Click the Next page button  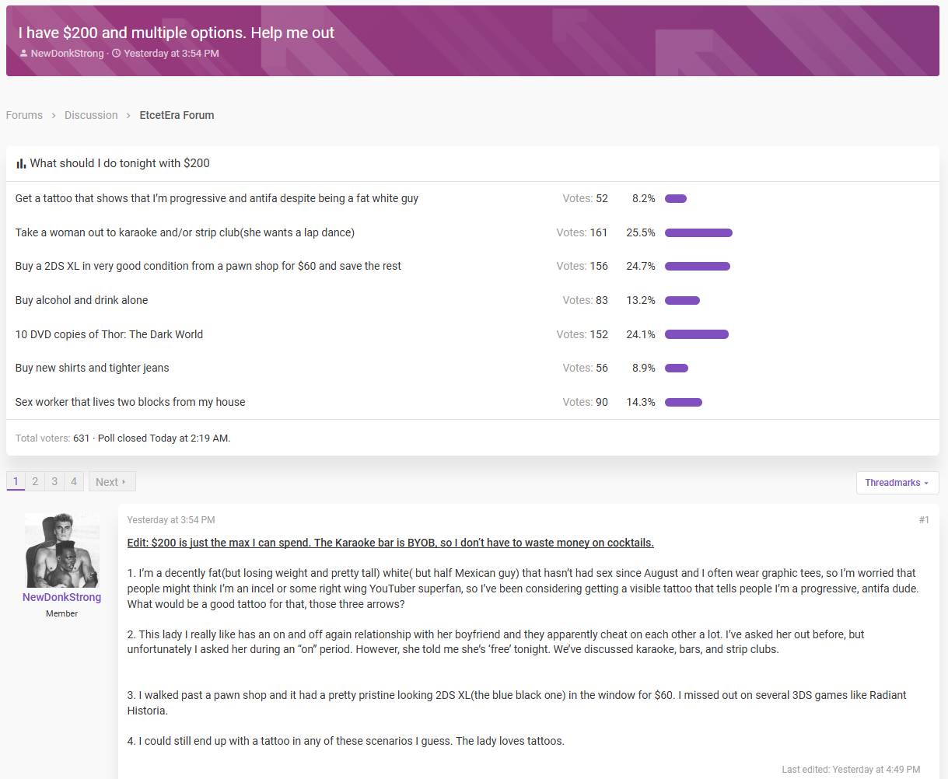coord(112,481)
